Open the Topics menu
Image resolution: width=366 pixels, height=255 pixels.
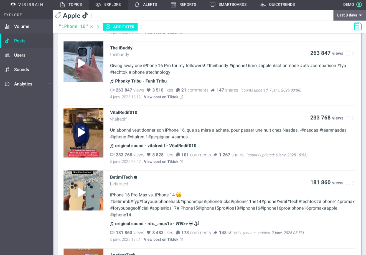[71, 4]
